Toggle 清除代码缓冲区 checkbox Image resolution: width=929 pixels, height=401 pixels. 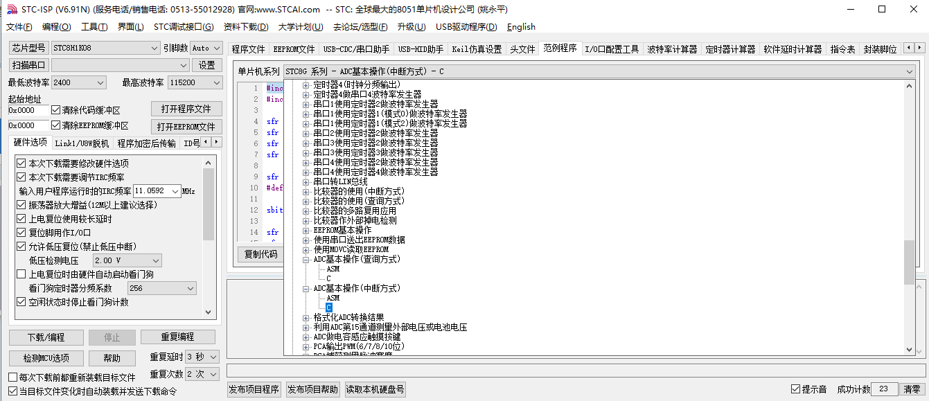tap(56, 110)
